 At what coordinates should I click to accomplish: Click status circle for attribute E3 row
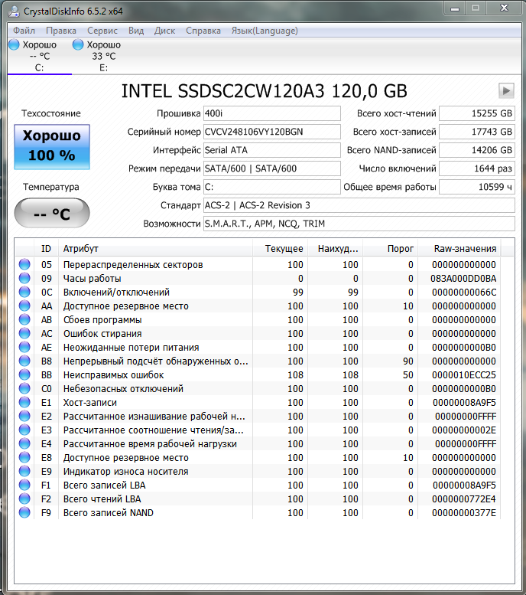click(x=24, y=430)
